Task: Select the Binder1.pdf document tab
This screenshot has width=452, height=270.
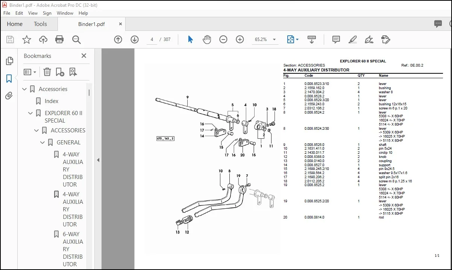Action: [x=91, y=24]
